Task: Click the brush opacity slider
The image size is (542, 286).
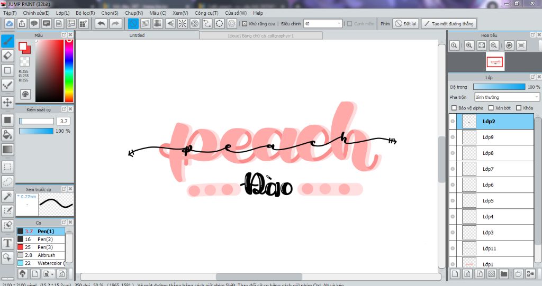Action: [x=37, y=131]
